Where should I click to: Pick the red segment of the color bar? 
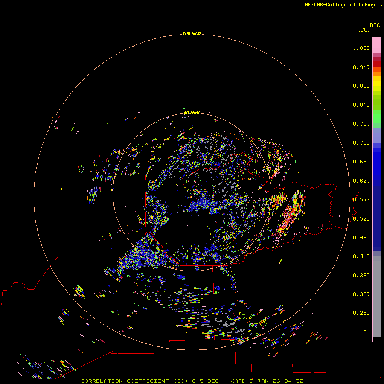(x=377, y=64)
